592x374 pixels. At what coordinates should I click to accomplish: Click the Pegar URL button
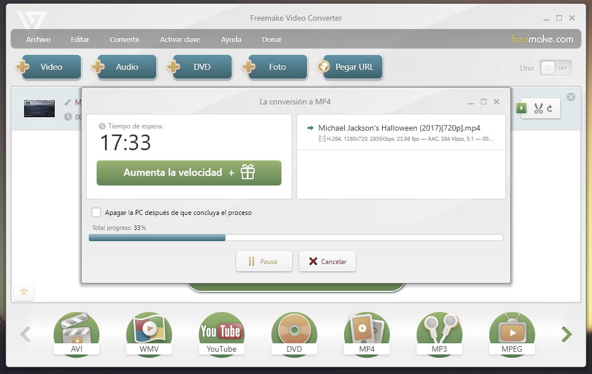(353, 67)
